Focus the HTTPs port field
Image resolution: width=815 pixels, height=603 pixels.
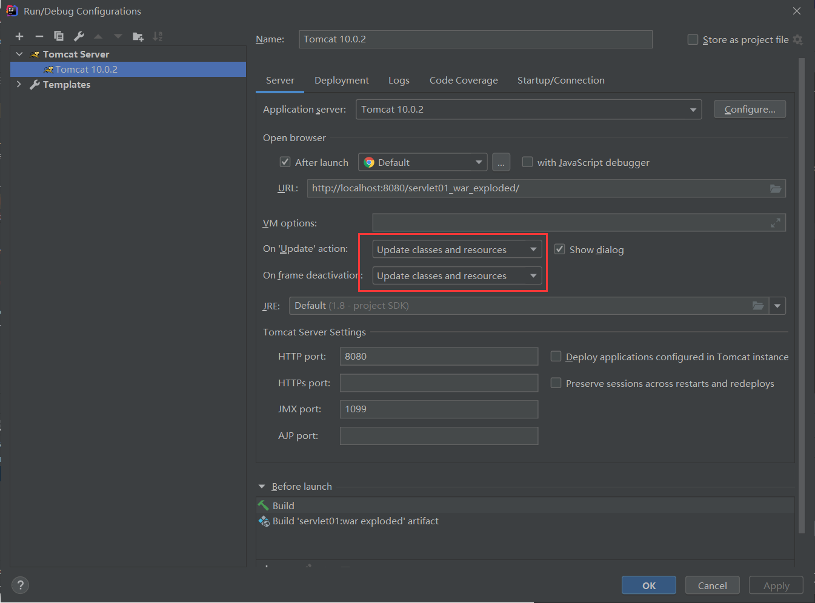click(x=439, y=383)
